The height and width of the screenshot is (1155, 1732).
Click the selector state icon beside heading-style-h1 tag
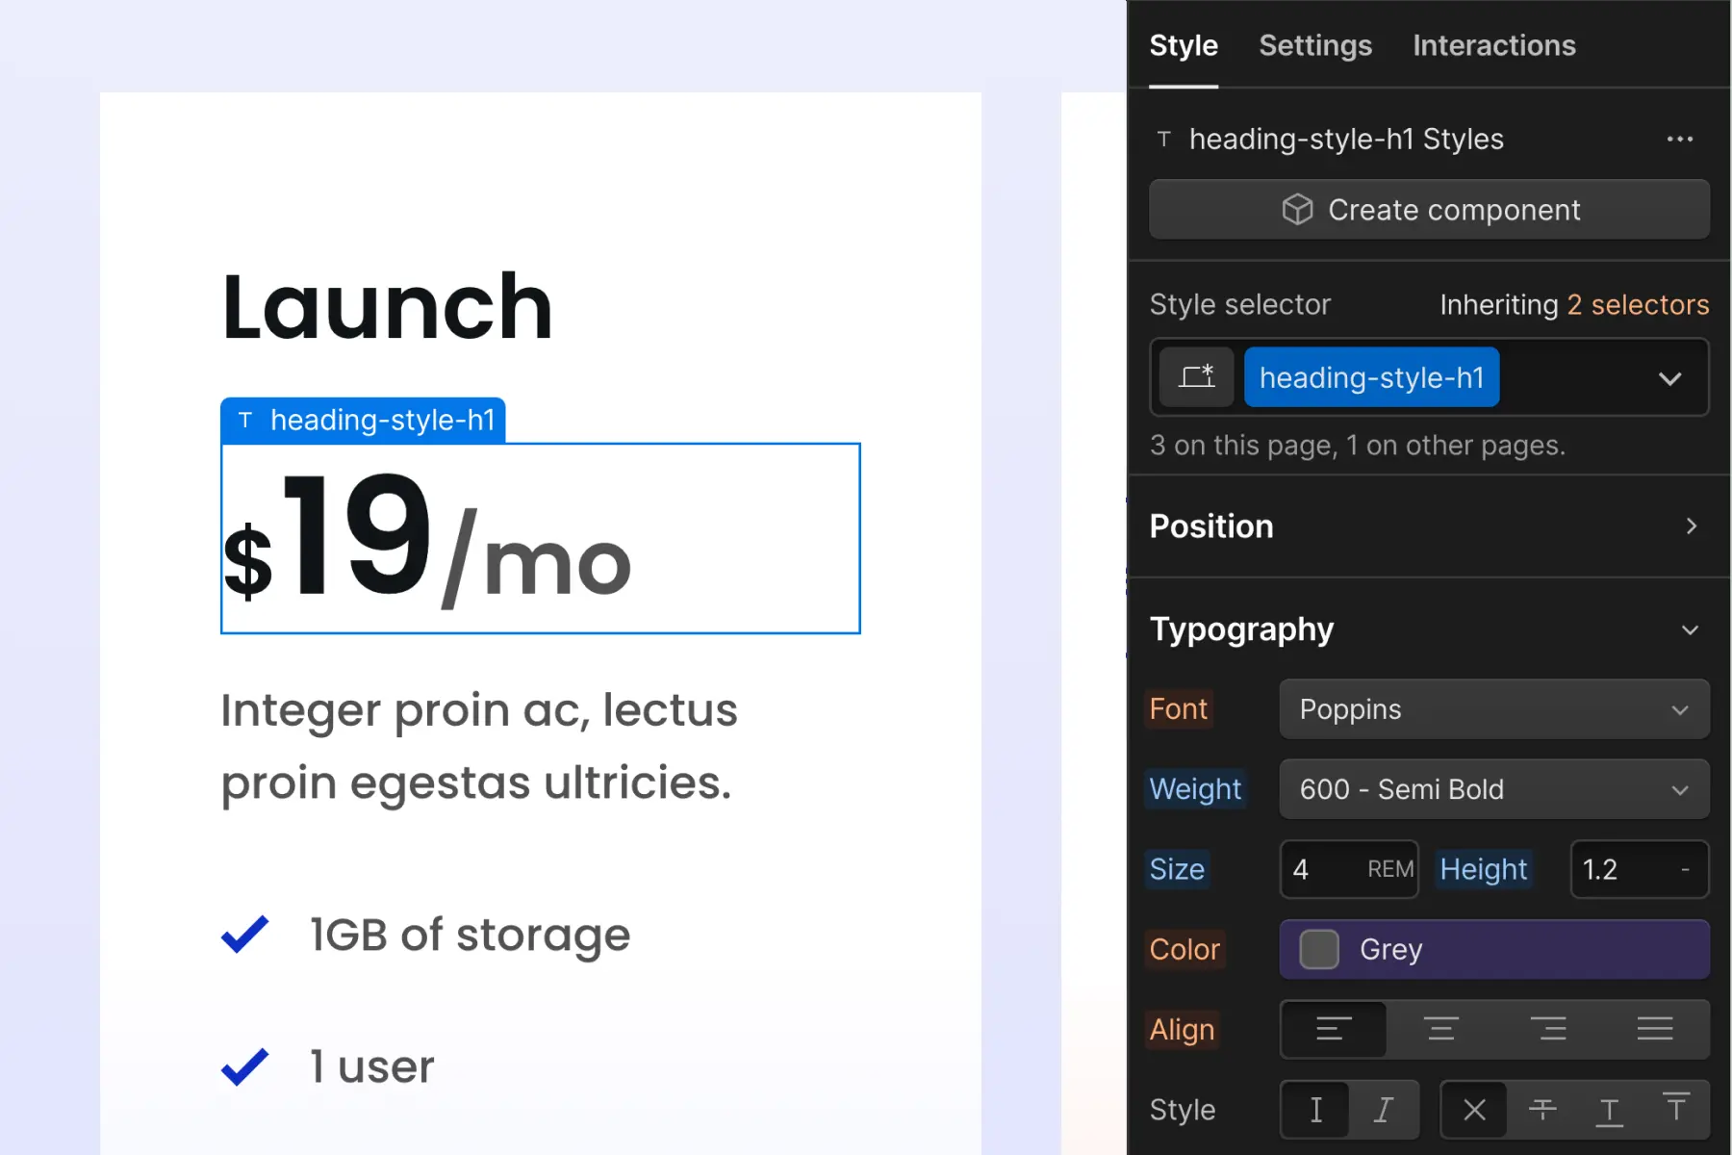(x=1196, y=377)
